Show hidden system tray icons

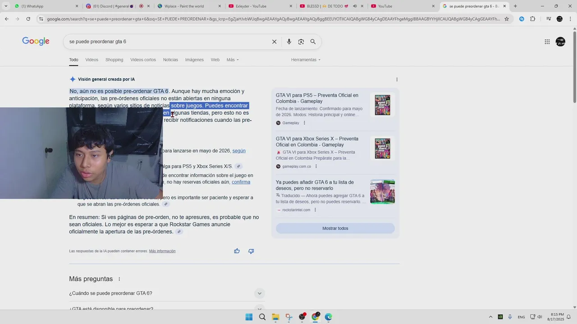tap(491, 317)
